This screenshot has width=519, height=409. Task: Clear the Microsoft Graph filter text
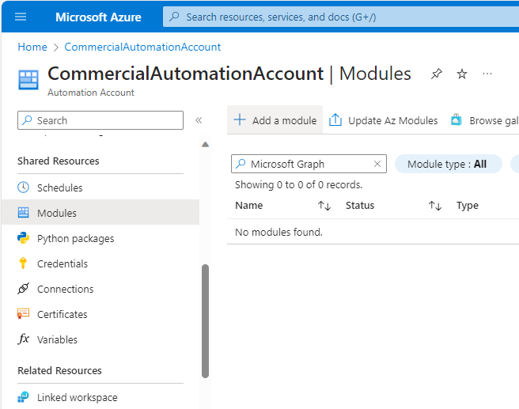tap(377, 164)
